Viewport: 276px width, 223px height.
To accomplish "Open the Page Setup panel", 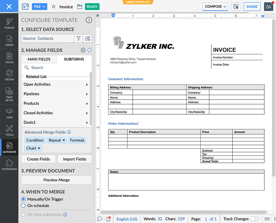I will (9, 94).
